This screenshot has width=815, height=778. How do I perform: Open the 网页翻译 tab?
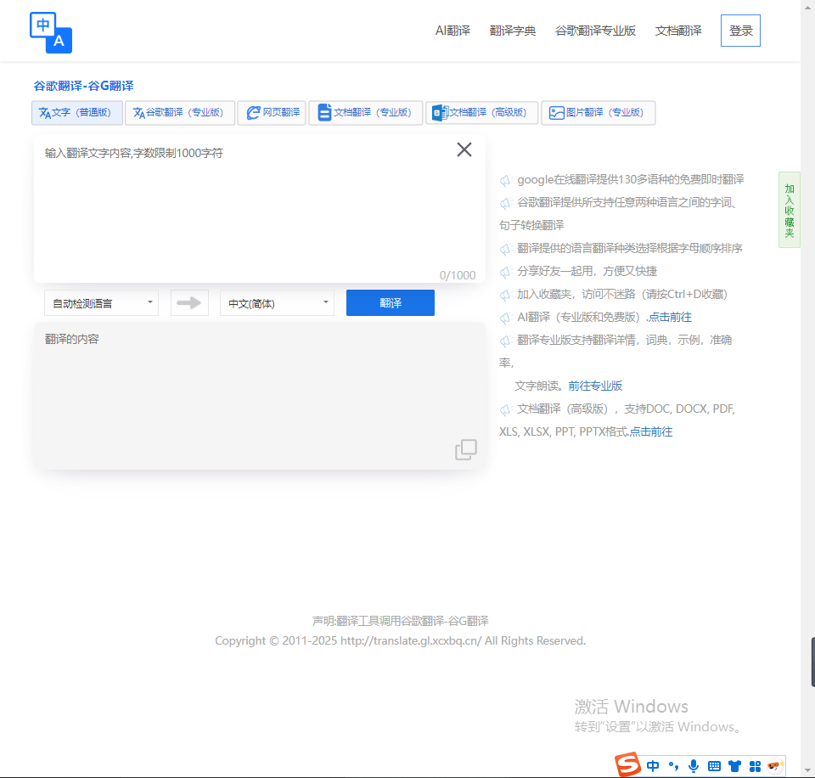tap(272, 113)
